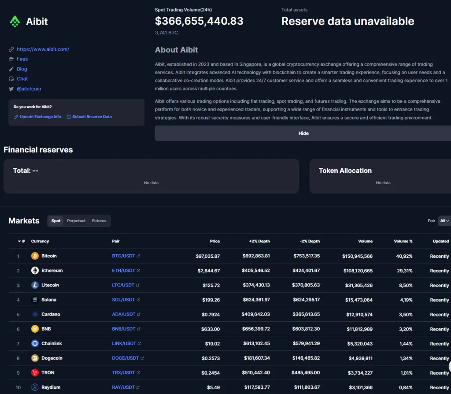This screenshot has height=394, width=451.
Task: Click the Raydium coin icon
Action: coord(35,387)
